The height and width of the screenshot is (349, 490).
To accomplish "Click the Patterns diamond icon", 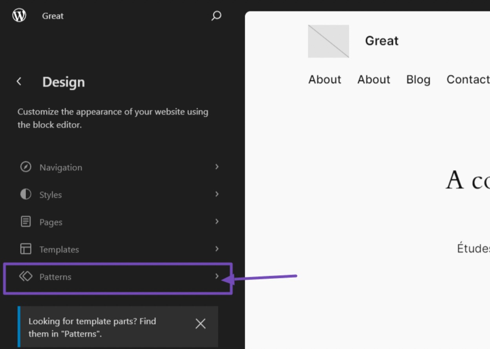I will (26, 276).
